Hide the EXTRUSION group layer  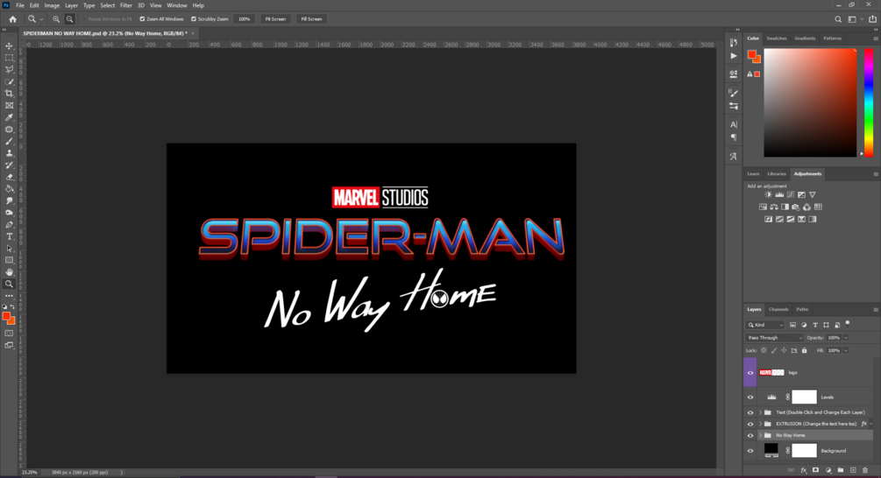coord(750,424)
